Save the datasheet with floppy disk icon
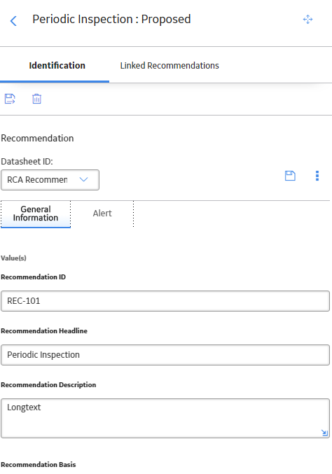Screen dimensions: 332x474 tap(290, 176)
